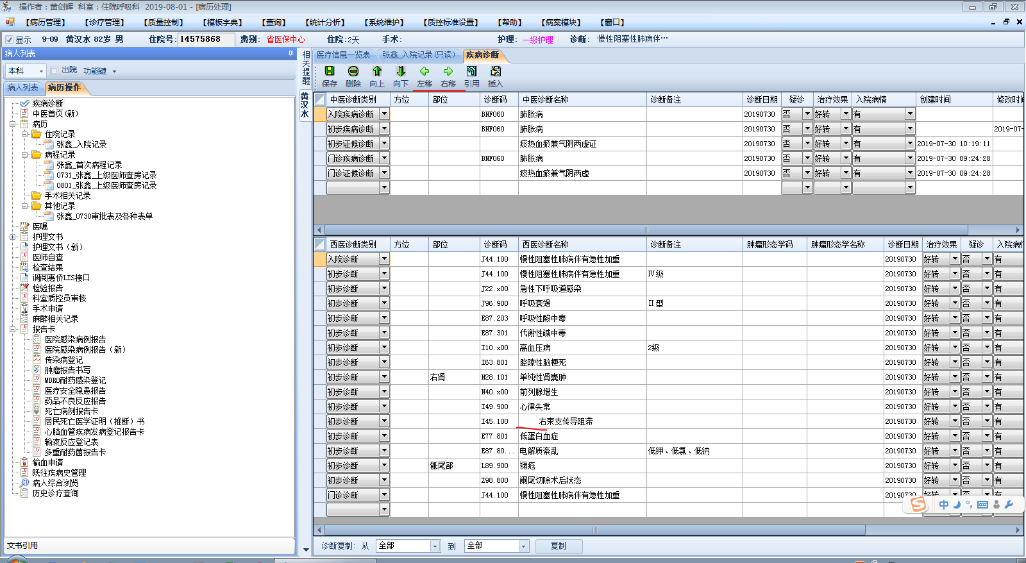The width and height of the screenshot is (1026, 563).
Task: Click the 诊断日期 header in 中医 table
Action: (762, 99)
